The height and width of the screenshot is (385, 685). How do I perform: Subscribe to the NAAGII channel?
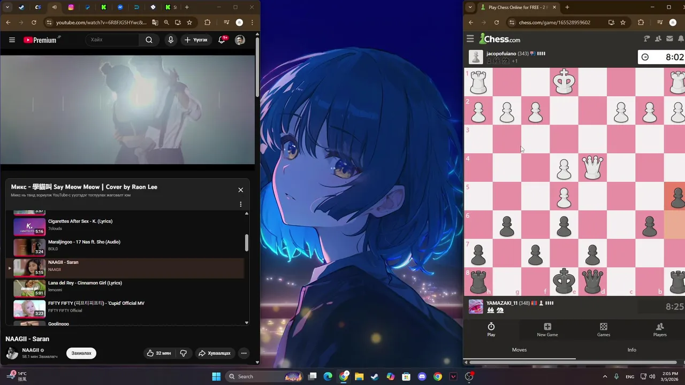[81, 353]
